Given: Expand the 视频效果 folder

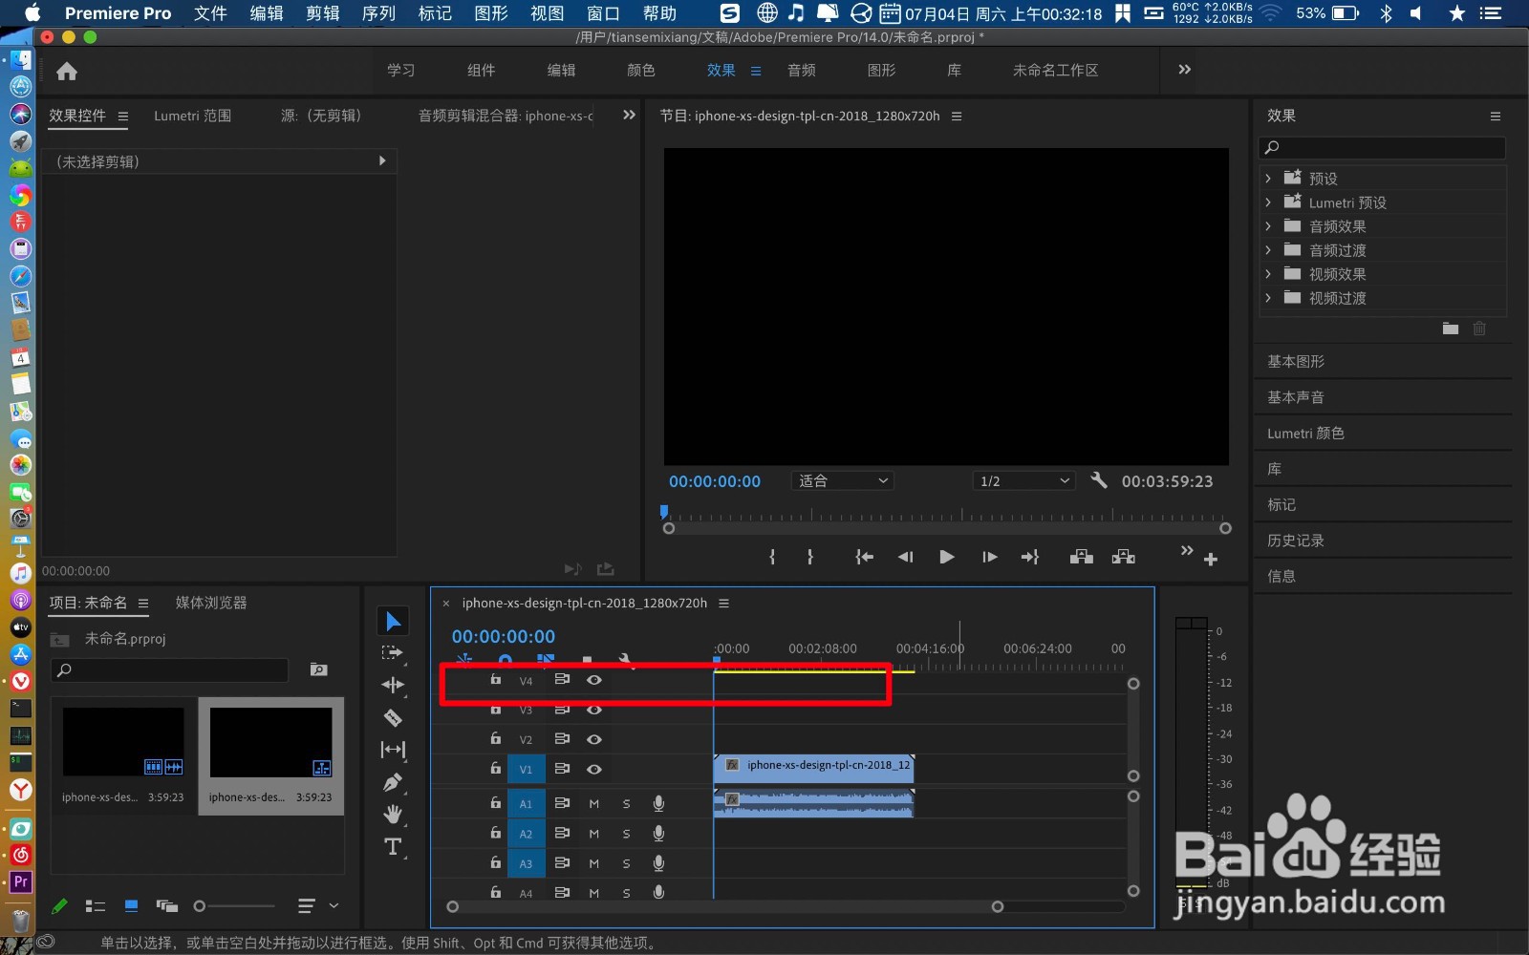Looking at the screenshot, I should 1268,274.
